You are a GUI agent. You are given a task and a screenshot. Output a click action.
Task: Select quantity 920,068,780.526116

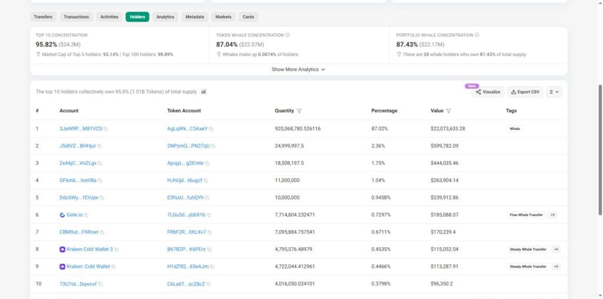click(297, 129)
